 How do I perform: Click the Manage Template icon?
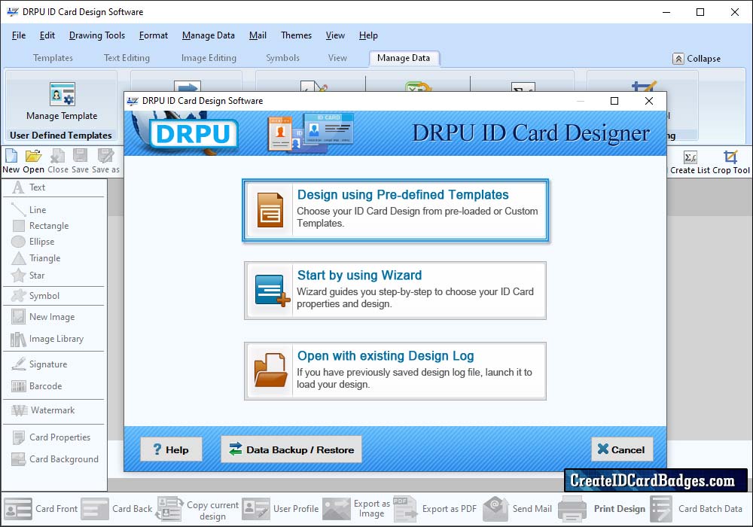point(62,94)
